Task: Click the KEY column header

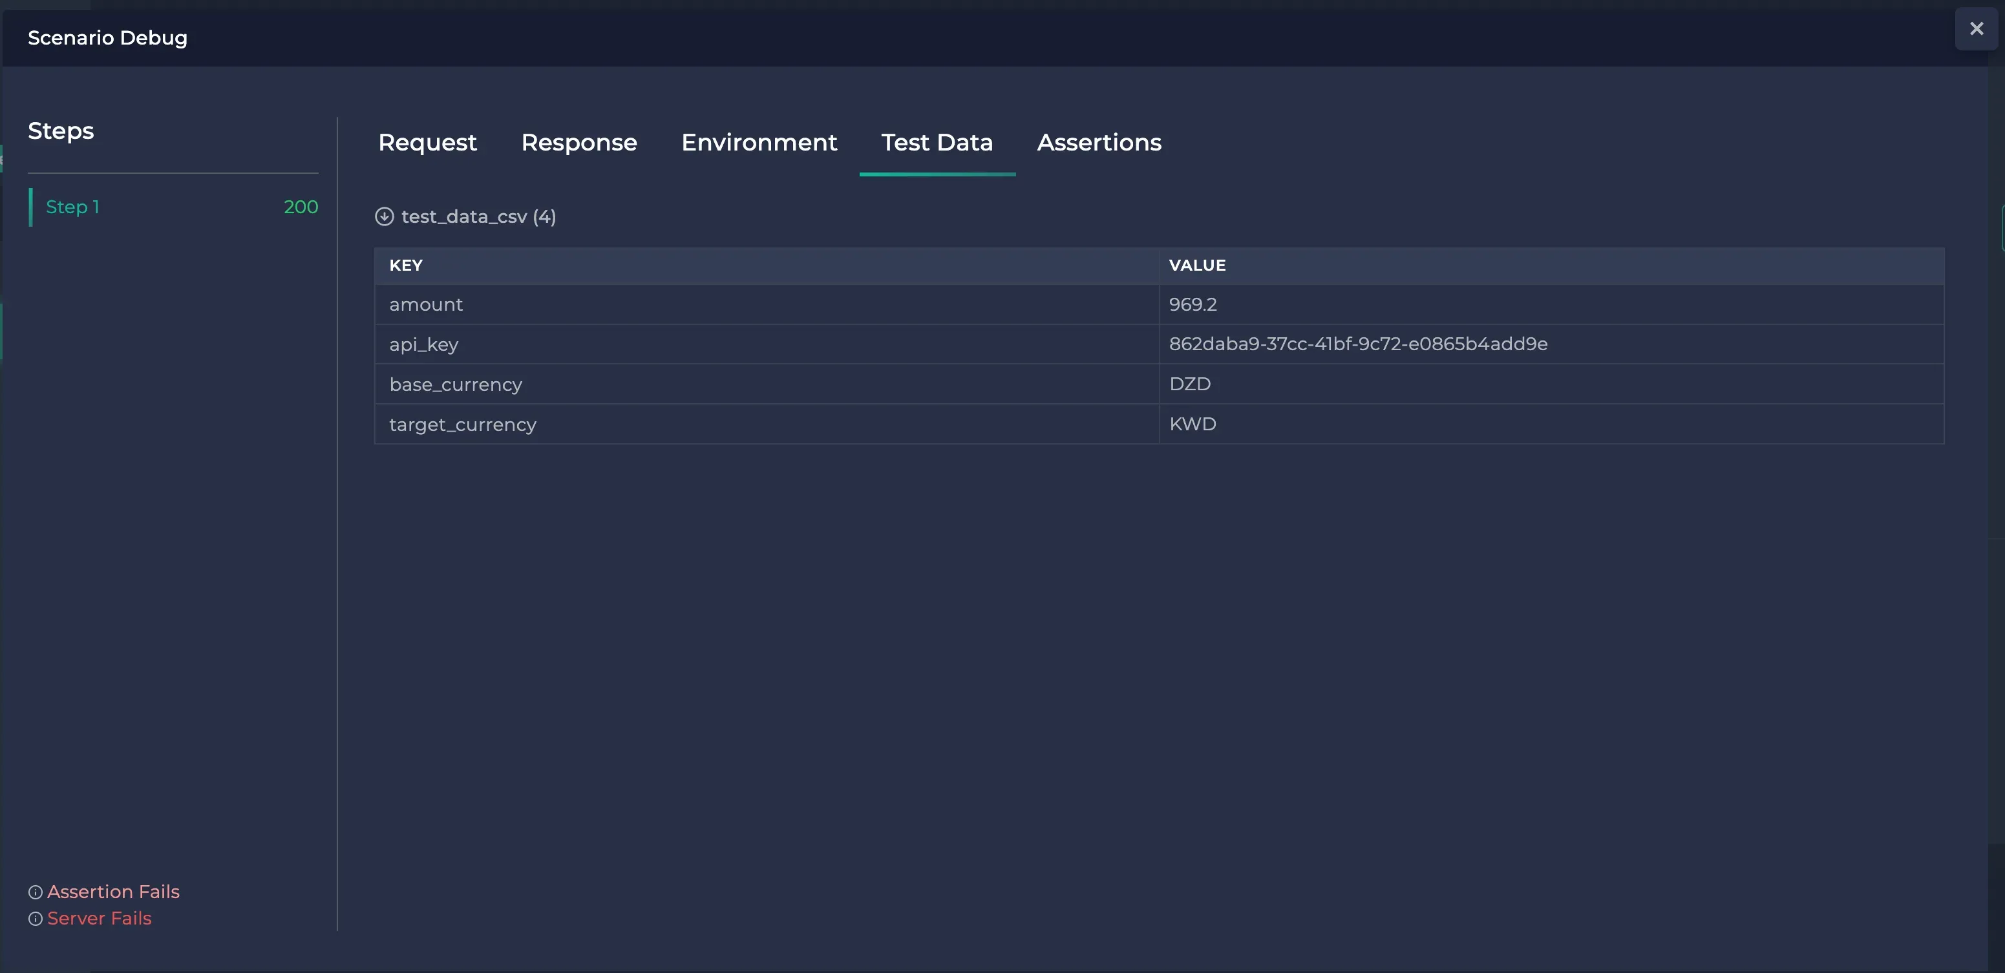Action: [405, 266]
